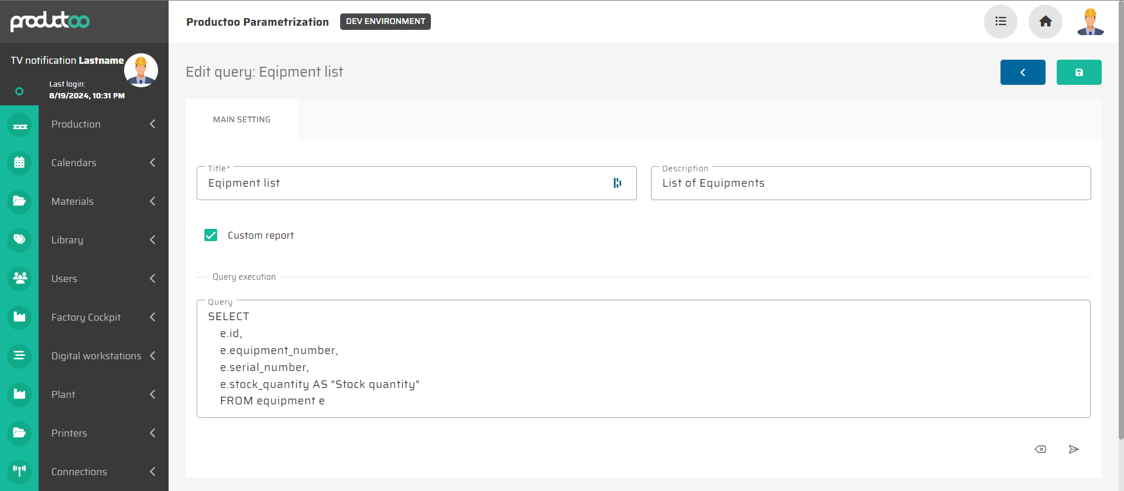Expand the Production menu chevron

click(x=153, y=124)
